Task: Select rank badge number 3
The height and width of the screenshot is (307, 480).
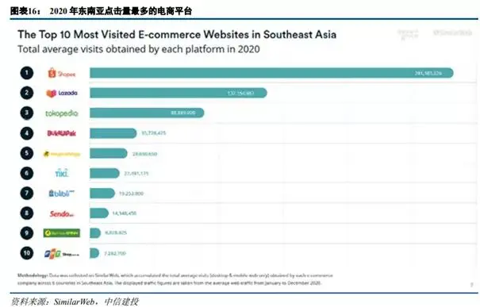Action: pyautogui.click(x=27, y=113)
